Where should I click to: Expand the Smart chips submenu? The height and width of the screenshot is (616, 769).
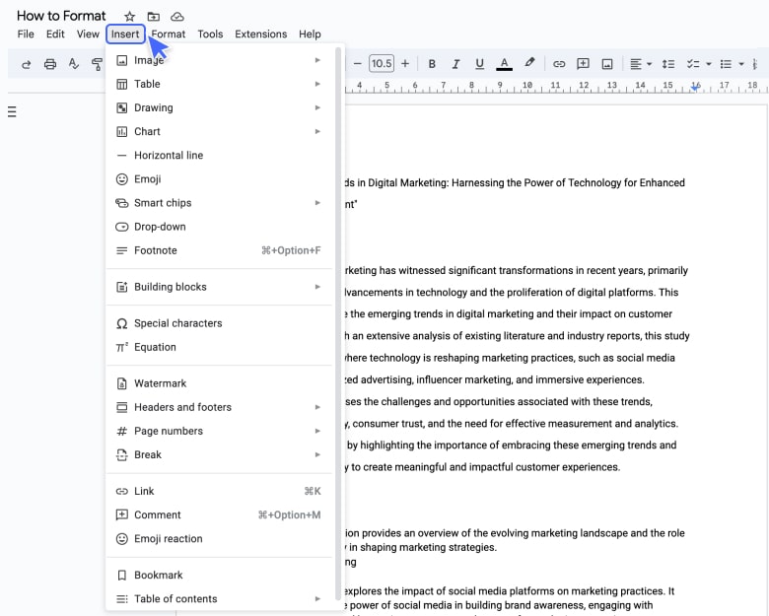tap(219, 203)
